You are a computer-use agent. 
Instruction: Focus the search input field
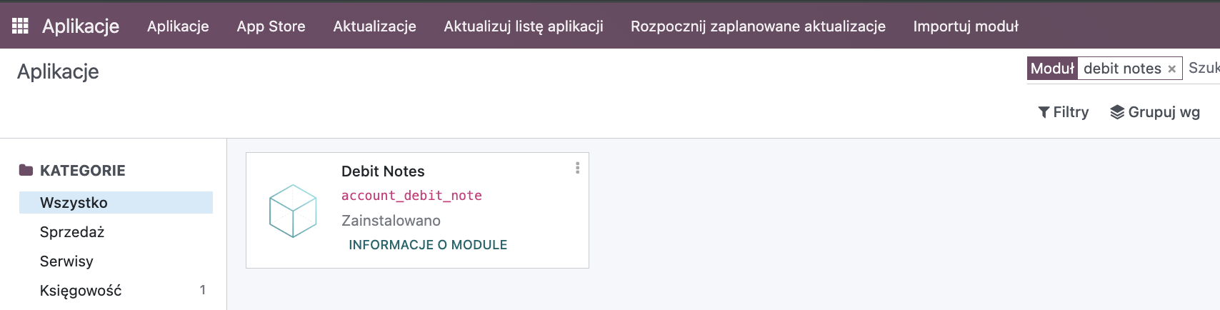(1203, 69)
